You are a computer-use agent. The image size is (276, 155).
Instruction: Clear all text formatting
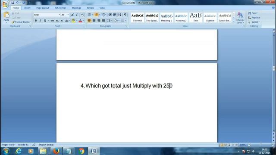[82, 15]
